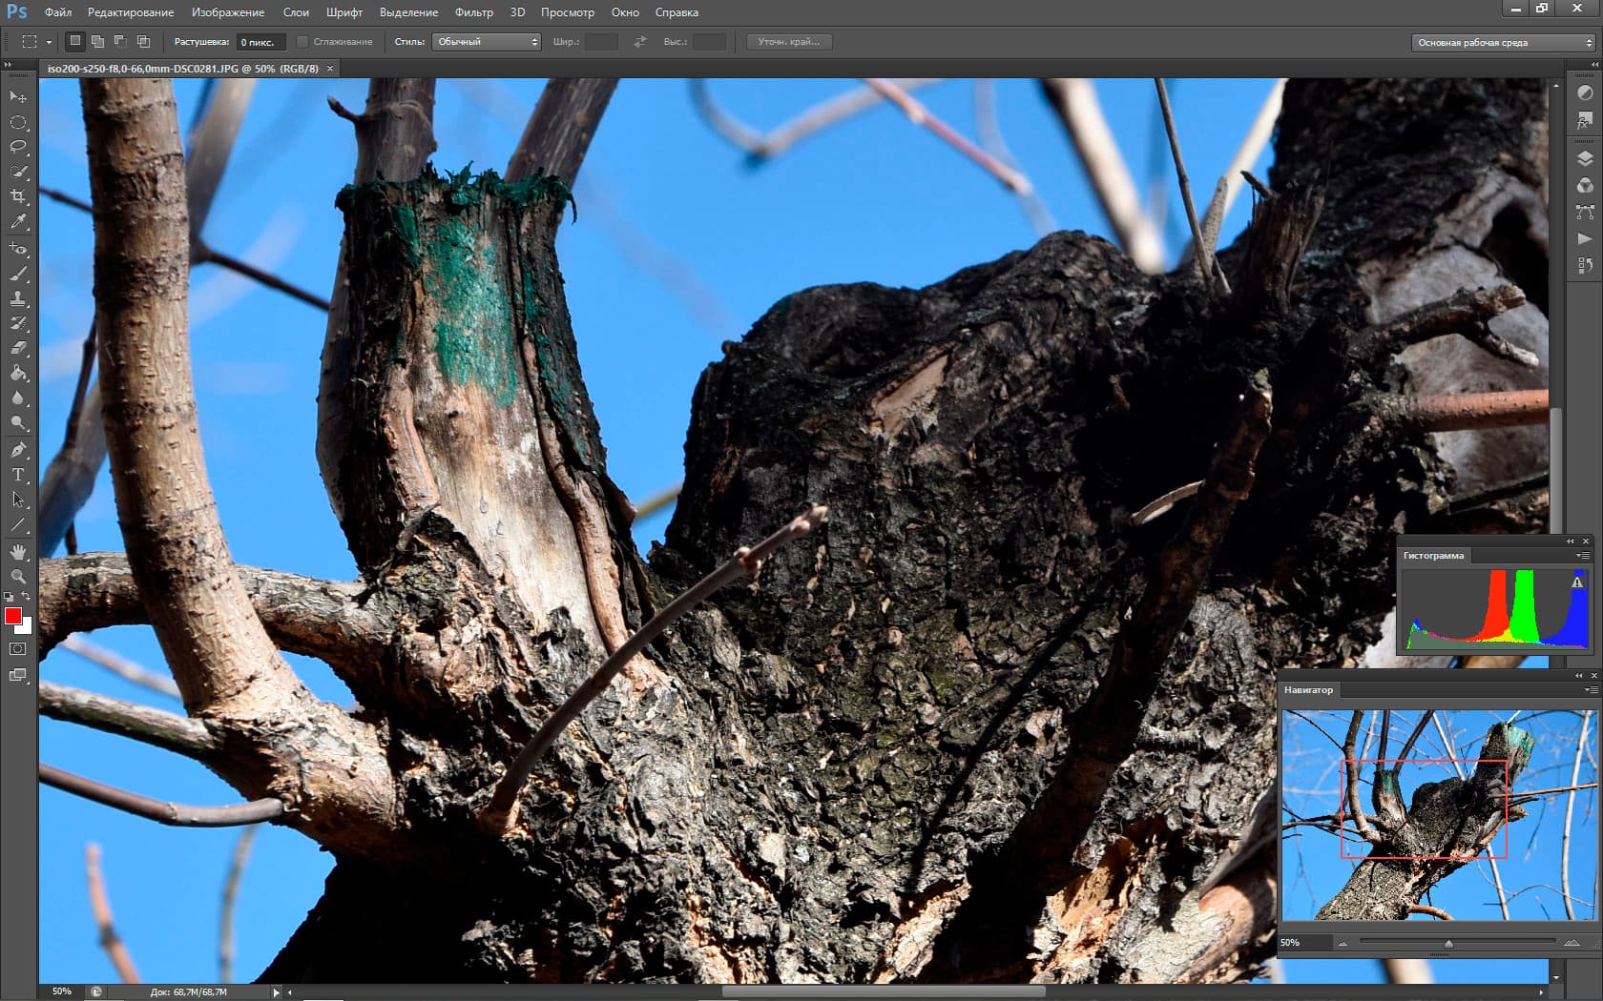The image size is (1603, 1001).
Task: Open the Гистограмма panel options menu
Action: pos(1583,556)
